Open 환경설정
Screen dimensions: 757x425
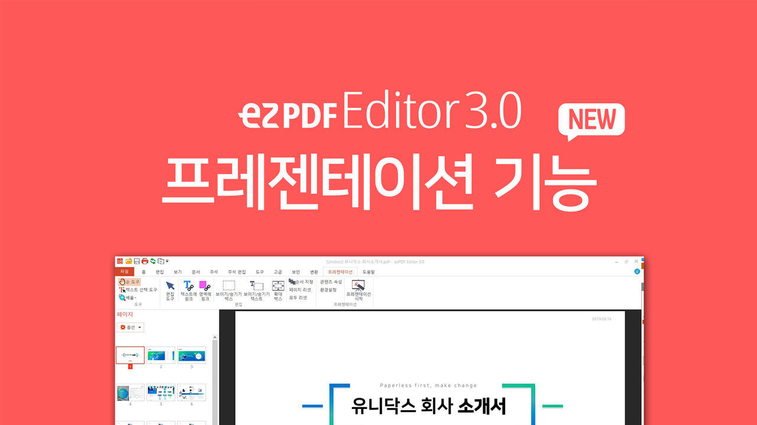pyautogui.click(x=328, y=290)
